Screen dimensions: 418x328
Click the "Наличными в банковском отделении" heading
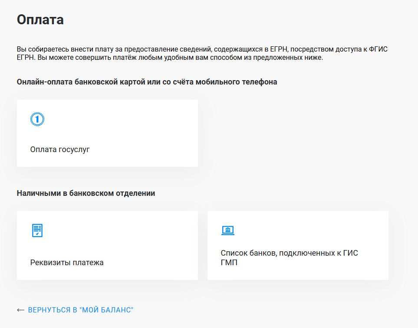86,193
